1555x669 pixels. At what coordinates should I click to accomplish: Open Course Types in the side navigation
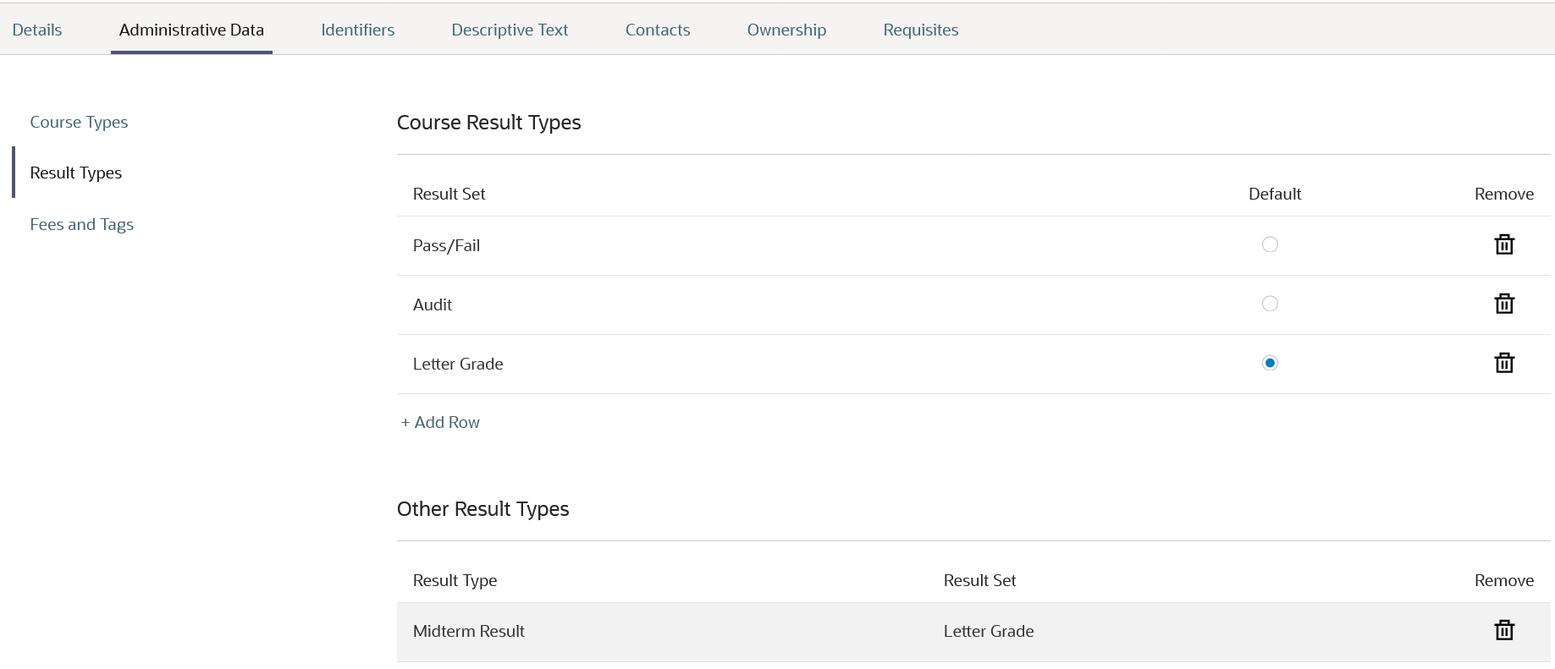pos(79,122)
